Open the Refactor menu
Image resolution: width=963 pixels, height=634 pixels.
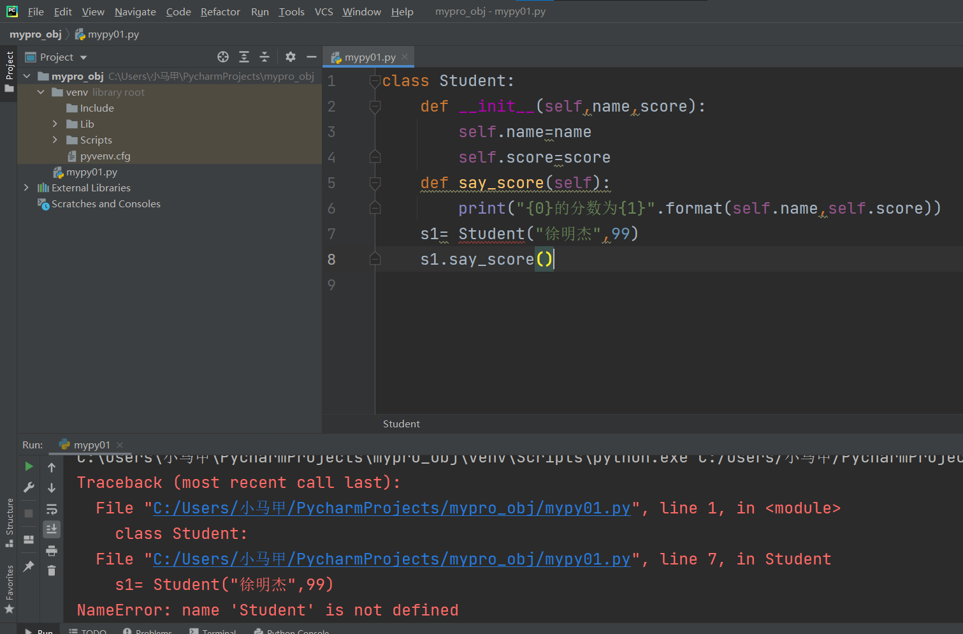coord(221,11)
